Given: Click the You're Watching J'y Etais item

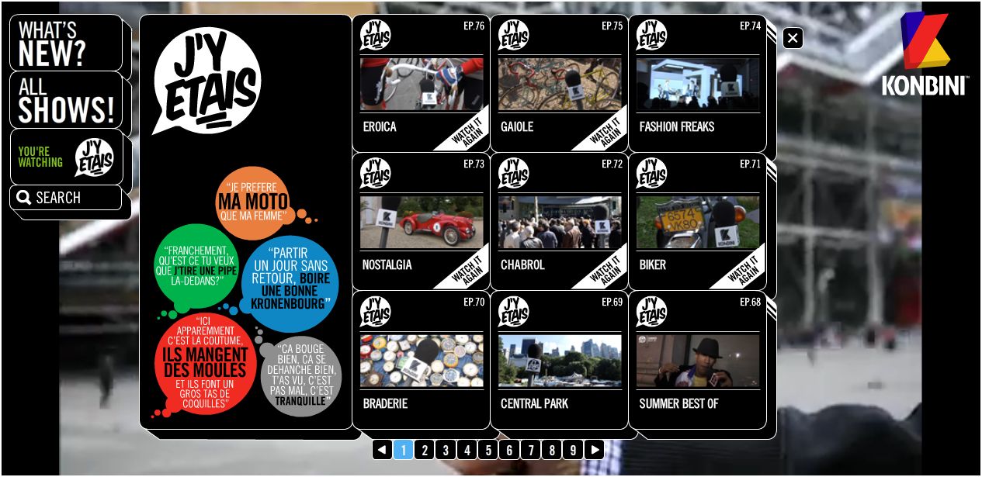Looking at the screenshot, I should (x=66, y=157).
